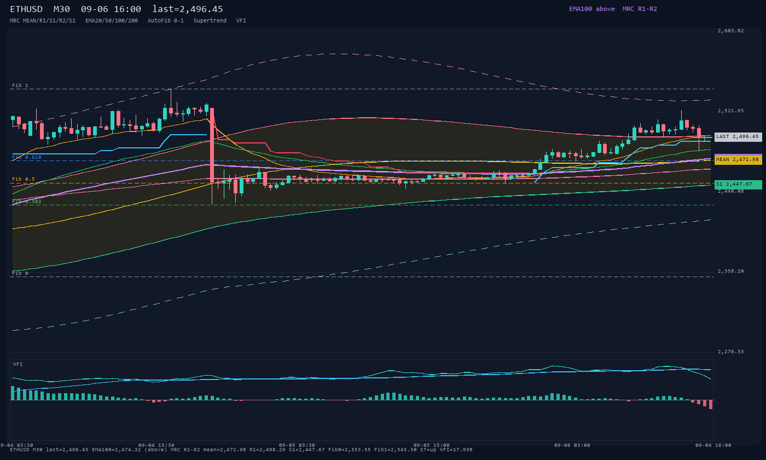
Task: Click the 09-06 16:00 time axis label
Action: point(713,445)
